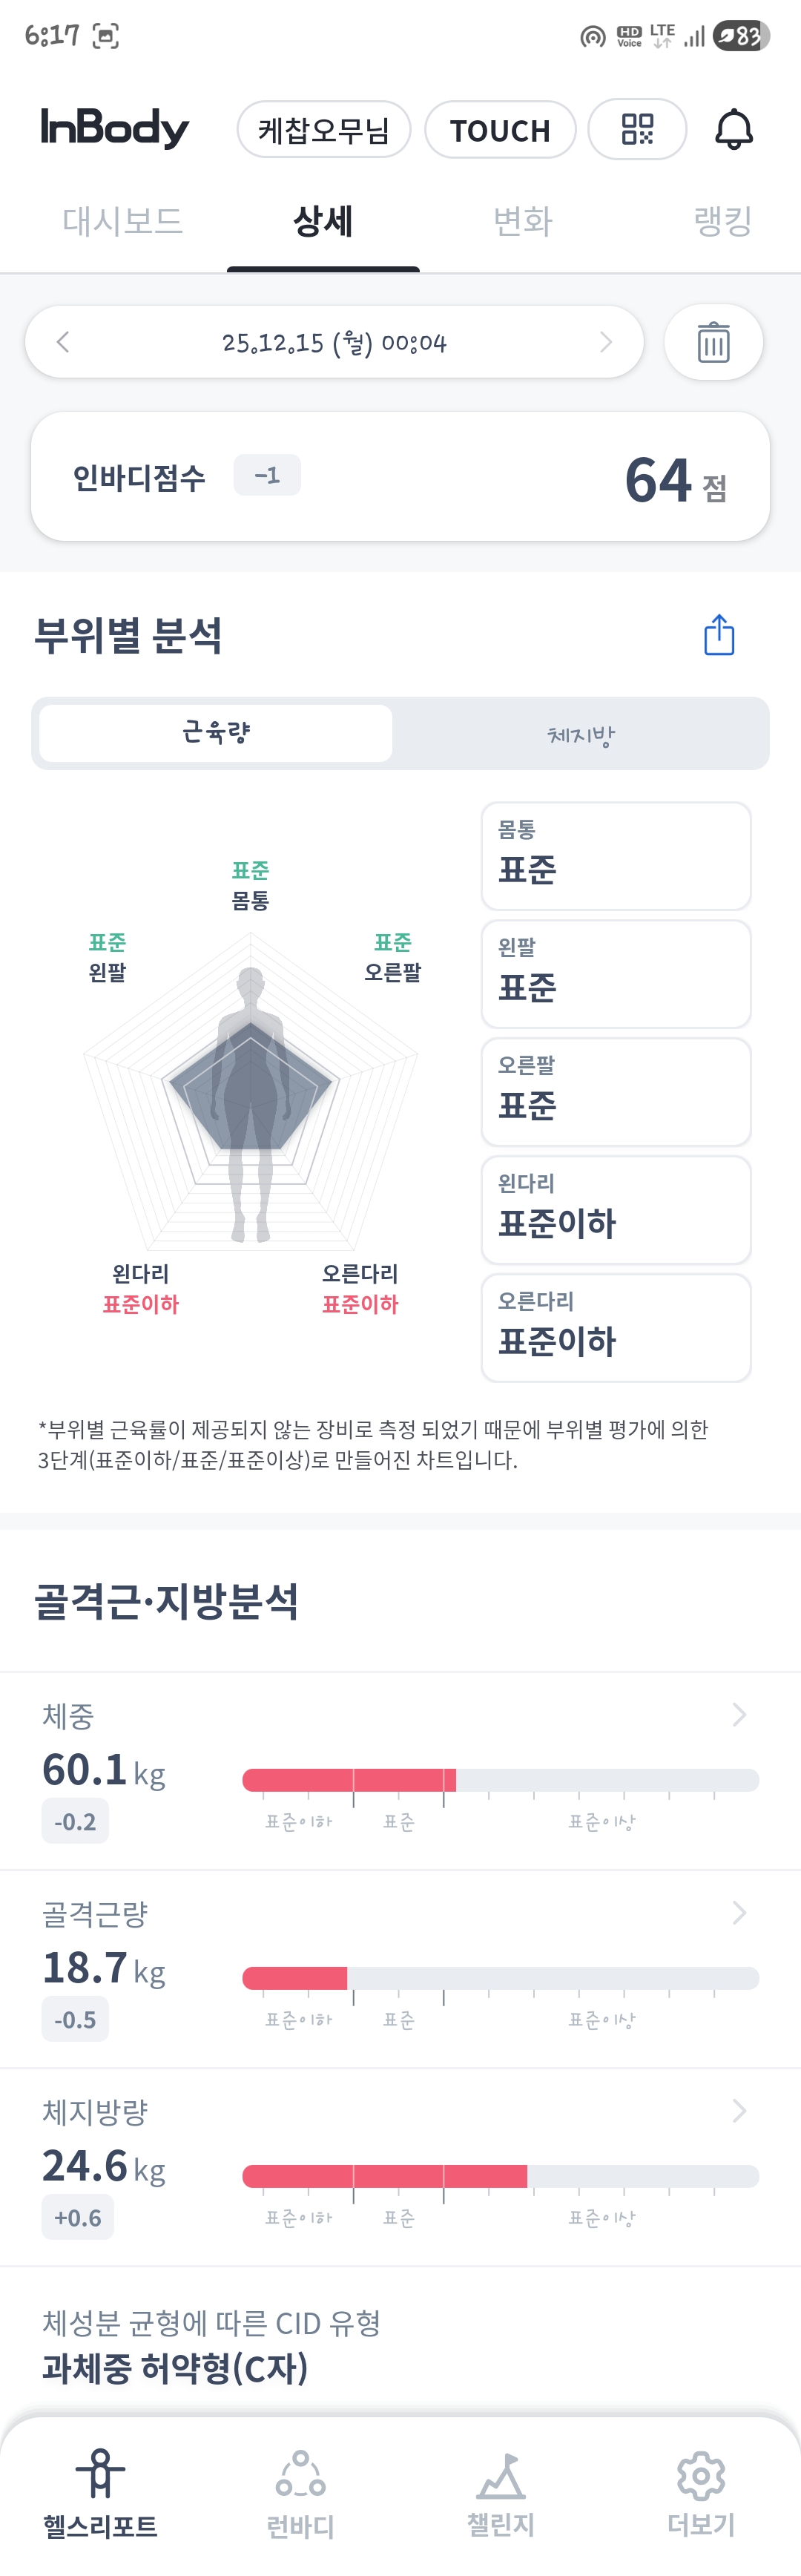
Task: Expand the 체중 details chevron
Action: pyautogui.click(x=739, y=1714)
